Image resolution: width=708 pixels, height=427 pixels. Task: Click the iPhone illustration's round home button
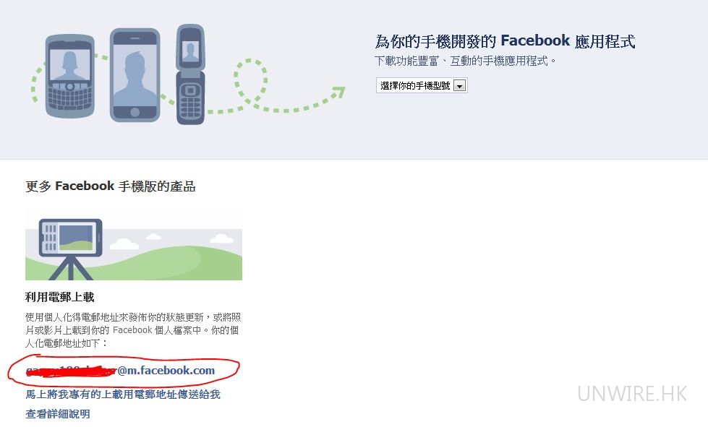point(135,112)
